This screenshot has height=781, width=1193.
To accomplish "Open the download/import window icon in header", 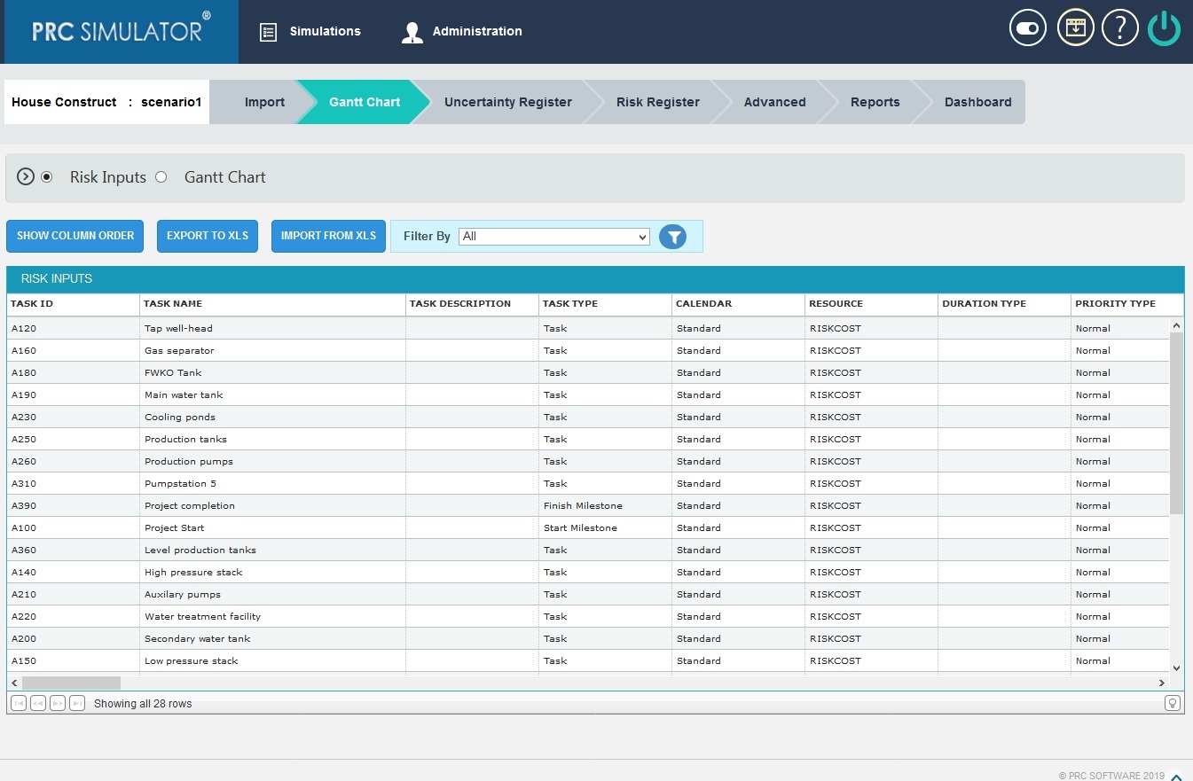I will (x=1075, y=27).
